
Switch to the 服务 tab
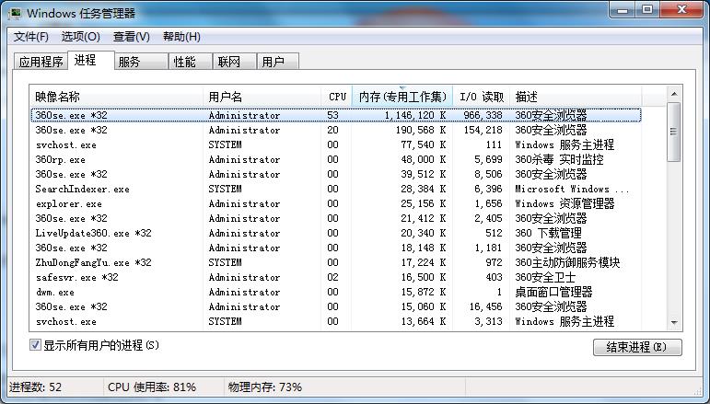pyautogui.click(x=141, y=62)
